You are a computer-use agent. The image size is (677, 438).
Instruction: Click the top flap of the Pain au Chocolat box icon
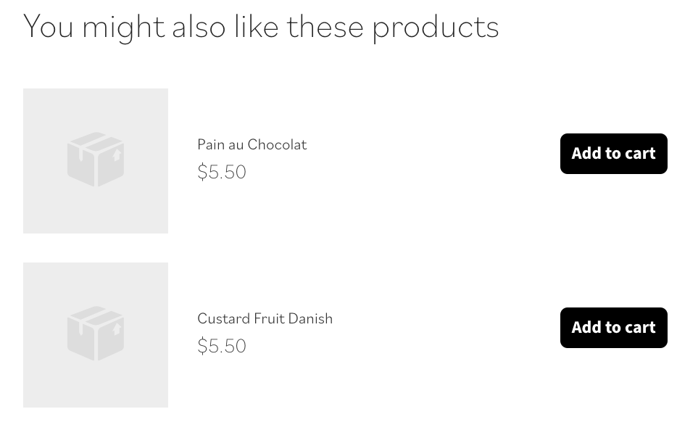point(96,141)
